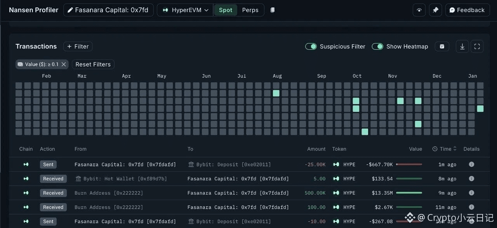
Task: Download transactions with the download icon
Action: (x=462, y=47)
